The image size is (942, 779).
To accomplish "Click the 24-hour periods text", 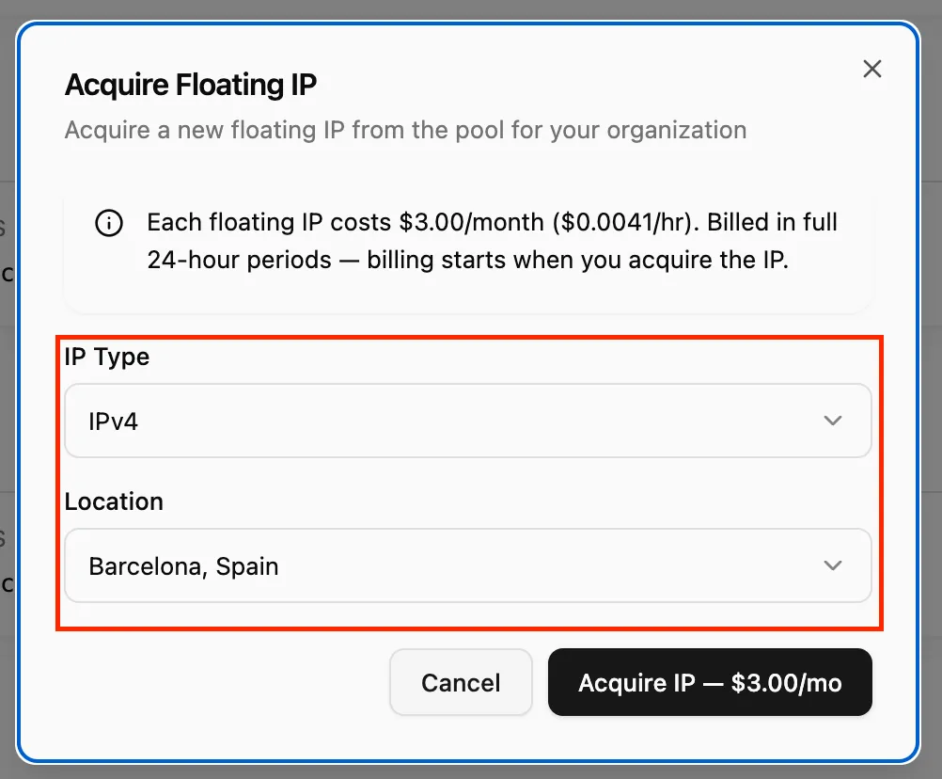I will (x=240, y=260).
